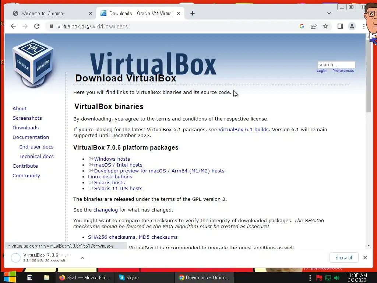Image resolution: width=377 pixels, height=283 pixels.
Task: Open a new tab with the plus button
Action: click(192, 14)
